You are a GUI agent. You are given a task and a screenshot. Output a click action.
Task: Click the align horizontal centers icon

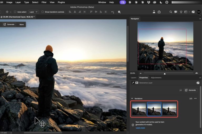75,12
